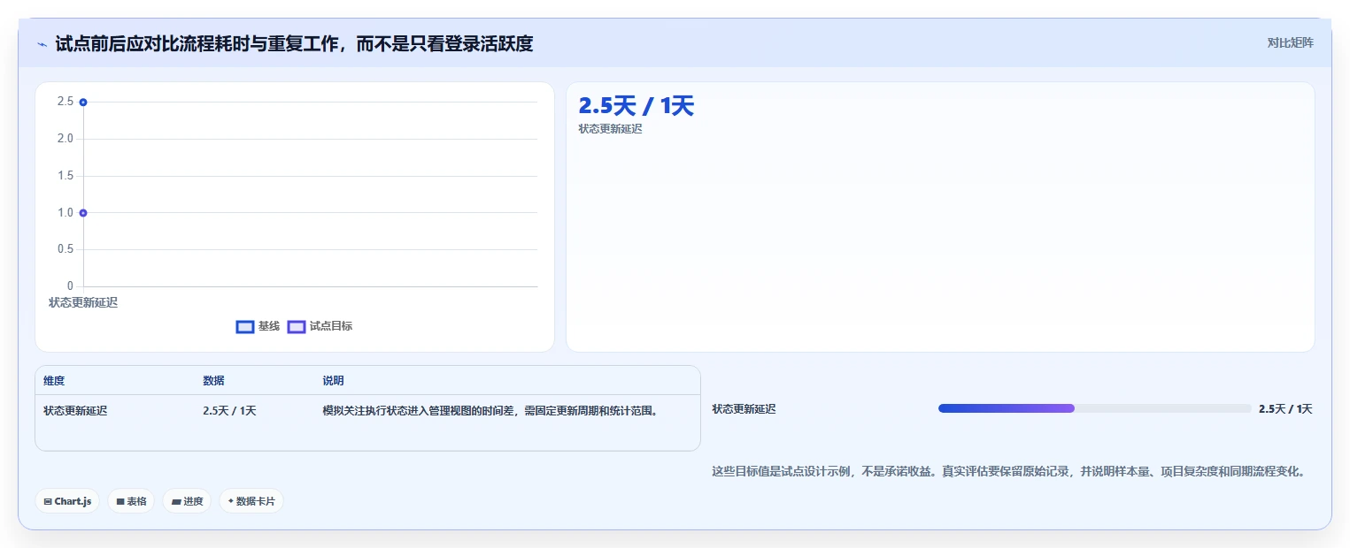Select the Chart.js tag chip
The width and height of the screenshot is (1350, 548).
point(67,501)
